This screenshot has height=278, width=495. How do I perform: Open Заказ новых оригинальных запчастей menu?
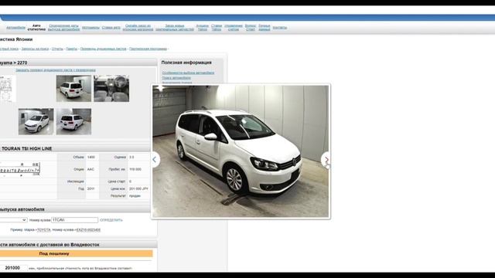(x=175, y=28)
